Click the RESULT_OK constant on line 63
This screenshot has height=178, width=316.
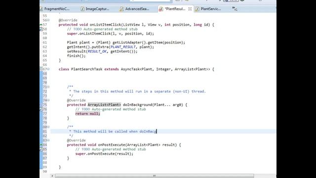click(x=97, y=51)
